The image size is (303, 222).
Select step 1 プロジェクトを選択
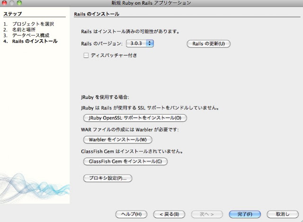33,24
